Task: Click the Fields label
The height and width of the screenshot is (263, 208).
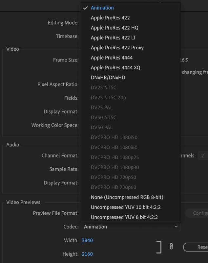Action: (71, 98)
